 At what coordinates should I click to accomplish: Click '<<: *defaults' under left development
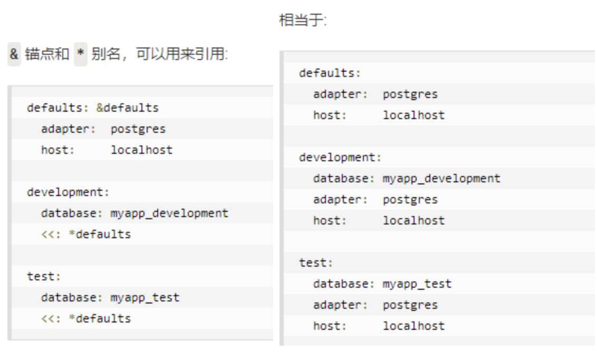[x=86, y=234]
